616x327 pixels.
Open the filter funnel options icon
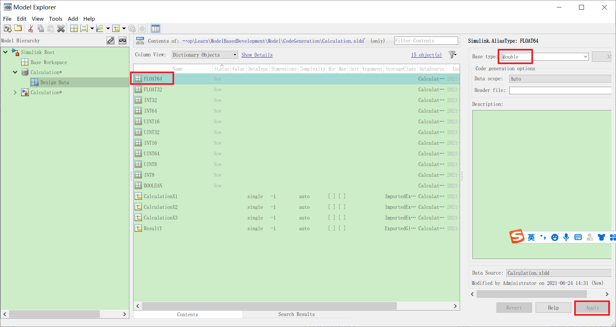[x=452, y=54]
